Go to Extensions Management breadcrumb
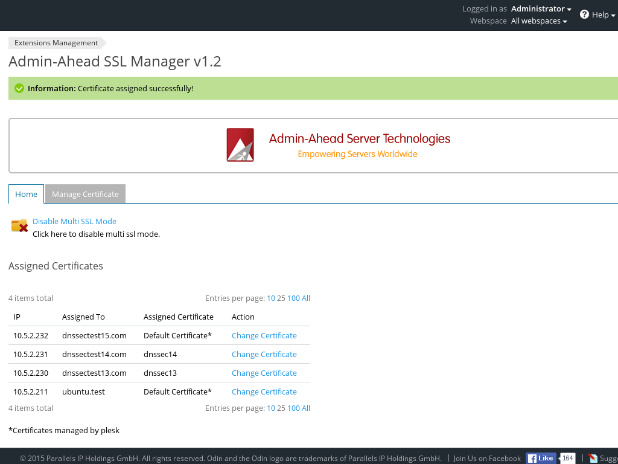Viewport: 618px width, 464px height. click(56, 43)
